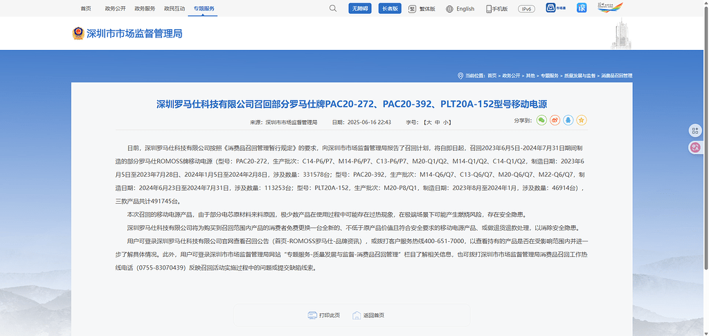Select the 专题服务 navigation tab
709x336 pixels.
[204, 8]
